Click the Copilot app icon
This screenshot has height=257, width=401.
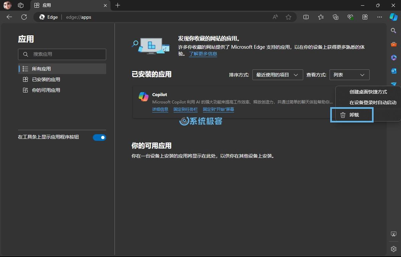tap(144, 97)
